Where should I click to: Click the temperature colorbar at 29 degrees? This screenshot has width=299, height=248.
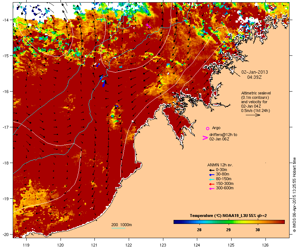pyautogui.click(x=229, y=222)
